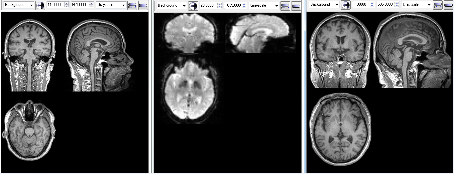
Task: Open Grayscale color scheme dropdown beside 1039 value
Action: (264, 5)
